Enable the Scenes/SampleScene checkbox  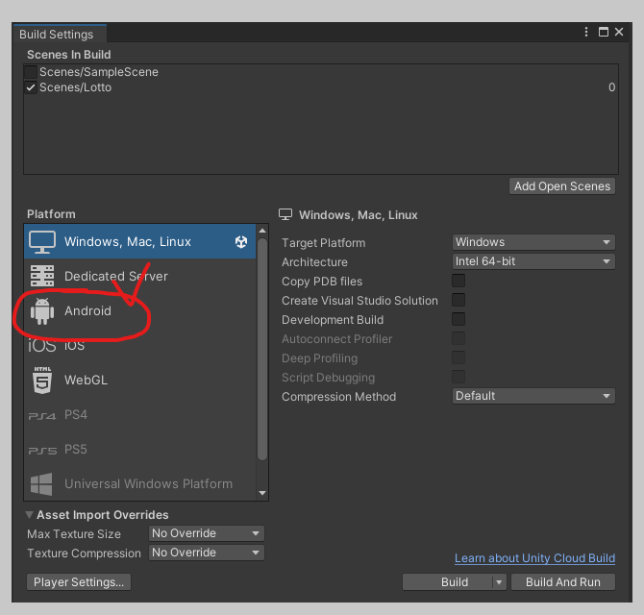click(x=31, y=72)
